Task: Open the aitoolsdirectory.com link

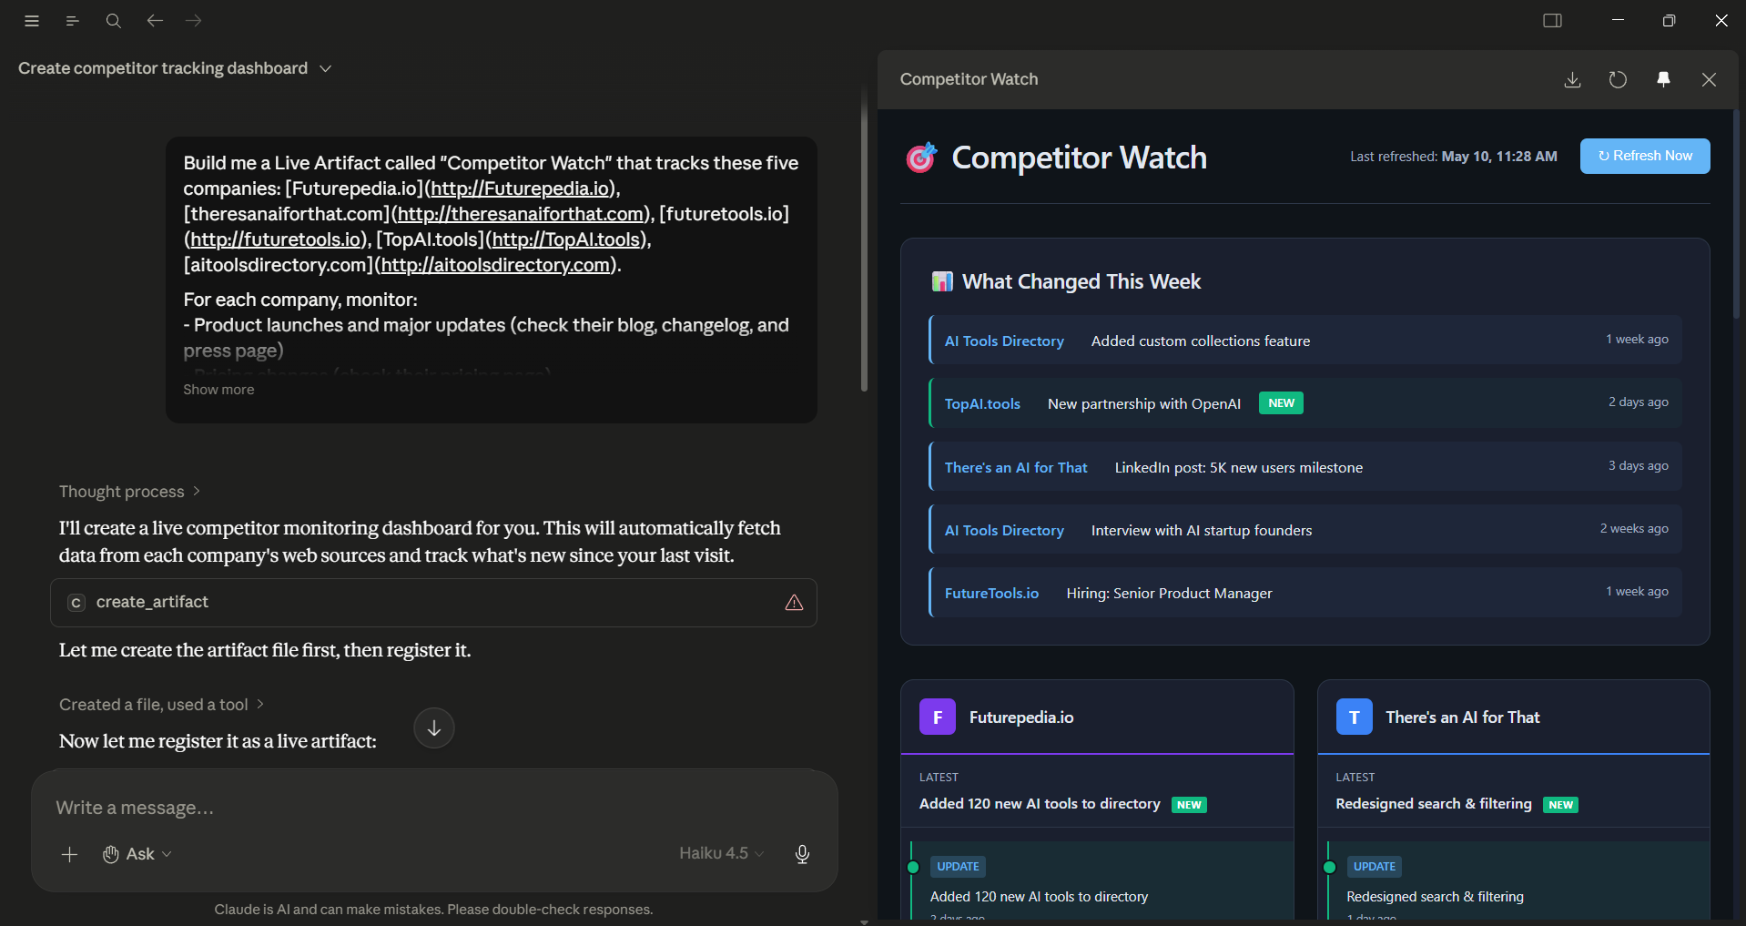Action: coord(496,265)
